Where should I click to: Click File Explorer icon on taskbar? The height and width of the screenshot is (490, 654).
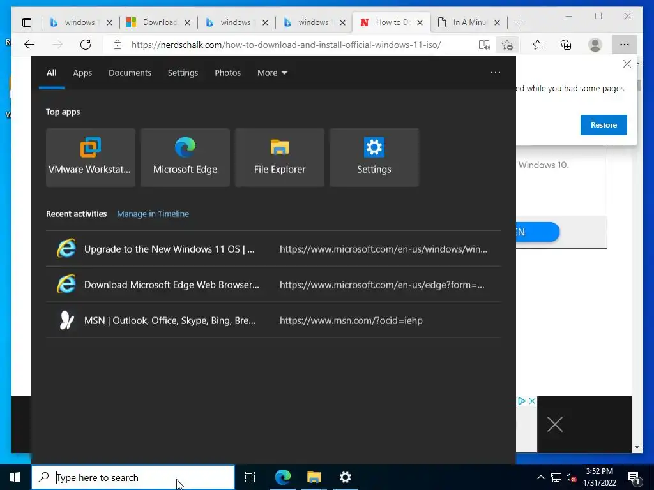click(x=314, y=477)
